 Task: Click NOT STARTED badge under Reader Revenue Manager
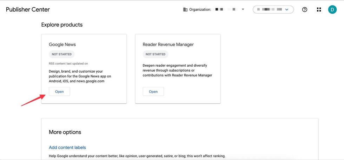(x=156, y=54)
